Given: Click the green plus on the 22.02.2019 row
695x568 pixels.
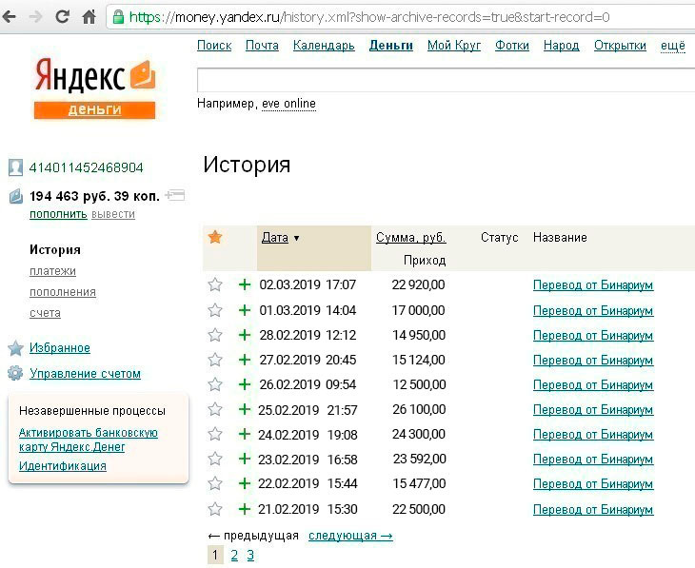Looking at the screenshot, I should 245,483.
